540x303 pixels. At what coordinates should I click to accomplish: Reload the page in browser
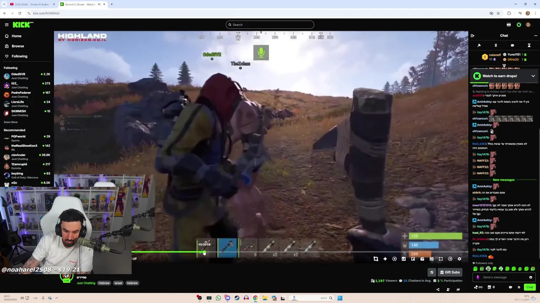tap(19, 13)
